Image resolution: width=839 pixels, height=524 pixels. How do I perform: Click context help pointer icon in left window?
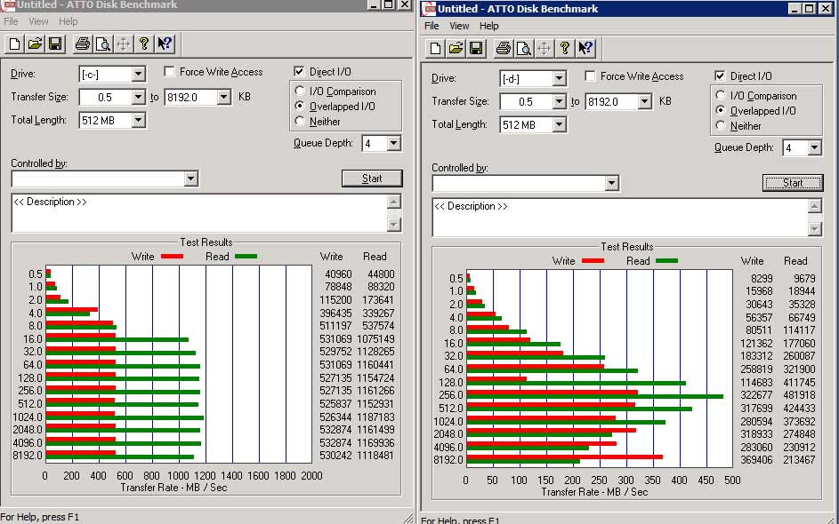(x=165, y=44)
